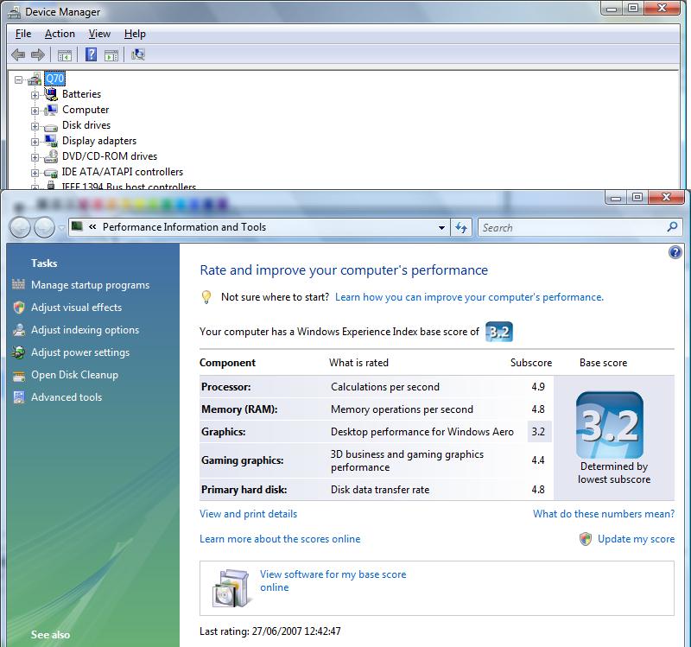691x647 pixels.
Task: Click the Advanced tools icon
Action: (x=19, y=397)
